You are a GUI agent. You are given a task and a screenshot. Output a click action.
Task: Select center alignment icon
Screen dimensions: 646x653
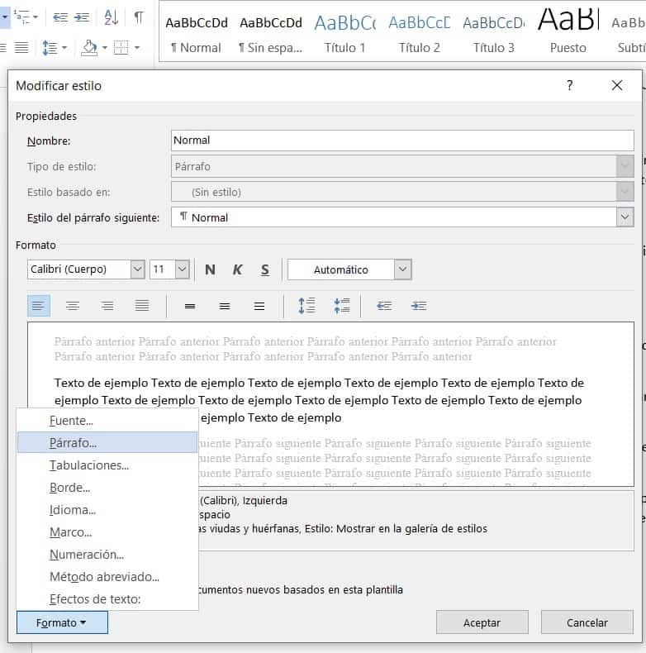coord(73,306)
